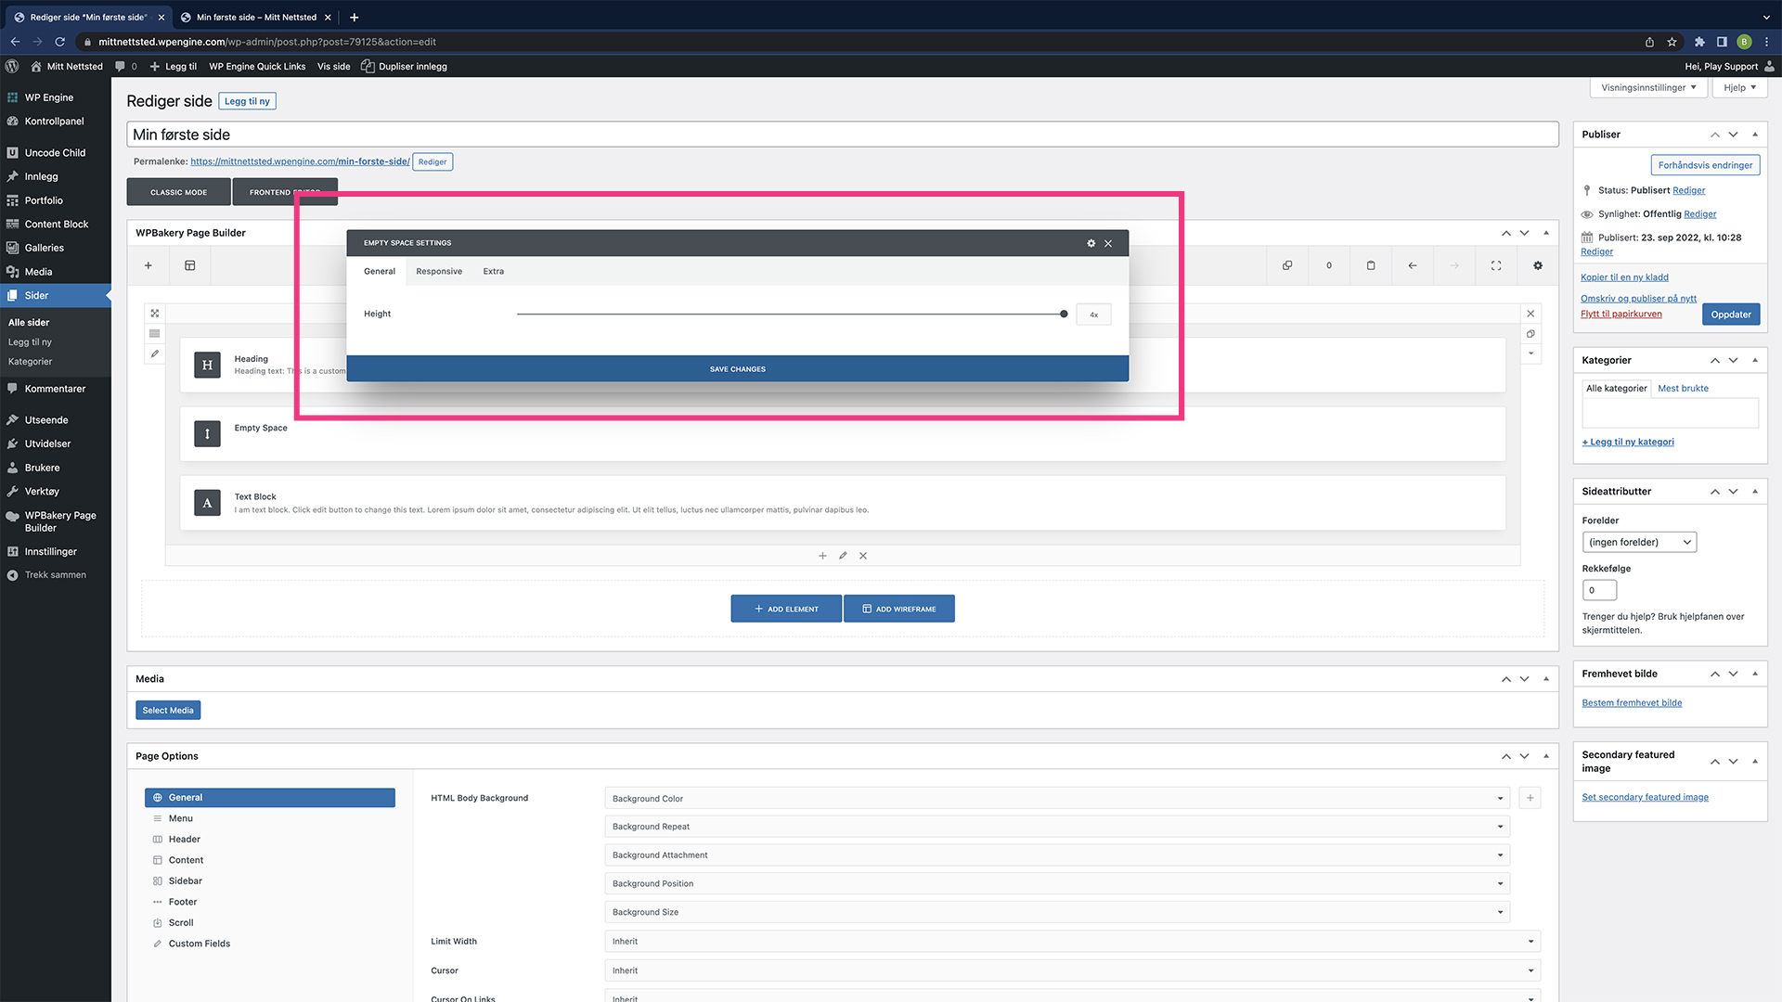
Task: Open the Forelder parent dropdown
Action: 1639,542
